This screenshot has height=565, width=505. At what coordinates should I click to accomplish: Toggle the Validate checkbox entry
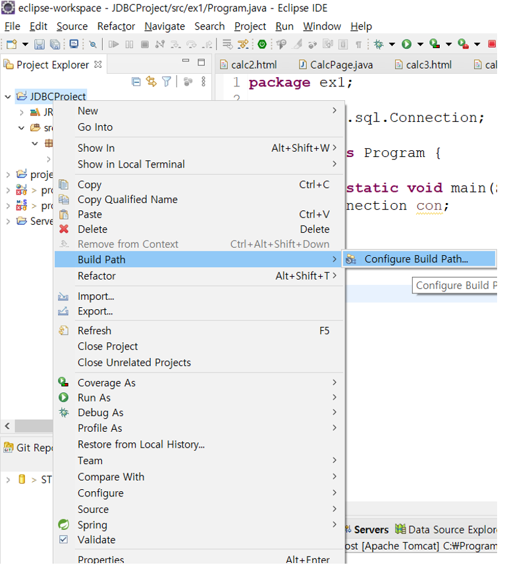(199, 540)
